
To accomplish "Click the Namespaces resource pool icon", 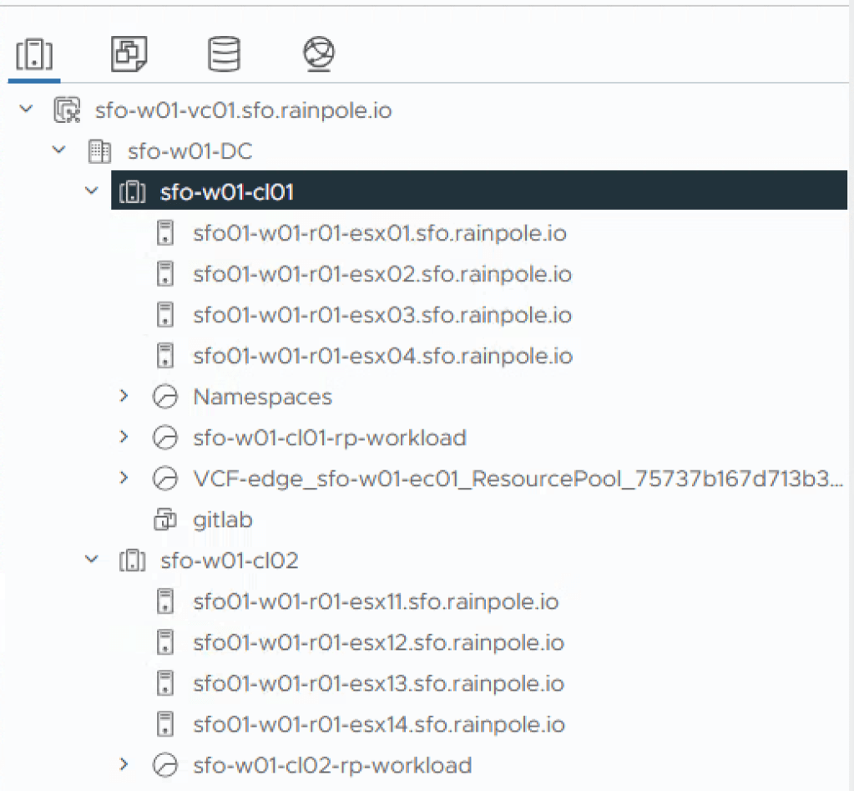I will point(165,398).
